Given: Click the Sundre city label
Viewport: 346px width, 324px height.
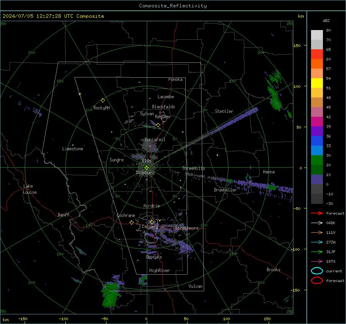Looking at the screenshot, I should coord(116,160).
